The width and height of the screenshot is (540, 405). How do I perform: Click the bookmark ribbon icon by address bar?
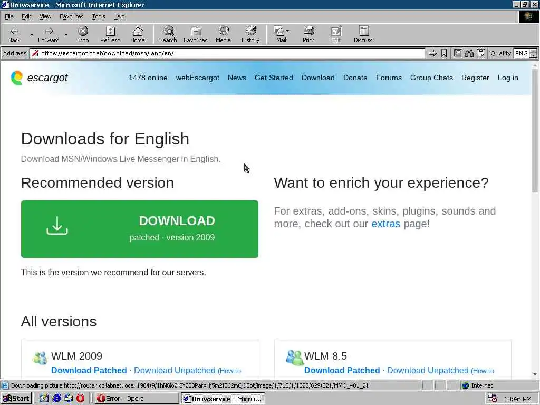point(444,53)
